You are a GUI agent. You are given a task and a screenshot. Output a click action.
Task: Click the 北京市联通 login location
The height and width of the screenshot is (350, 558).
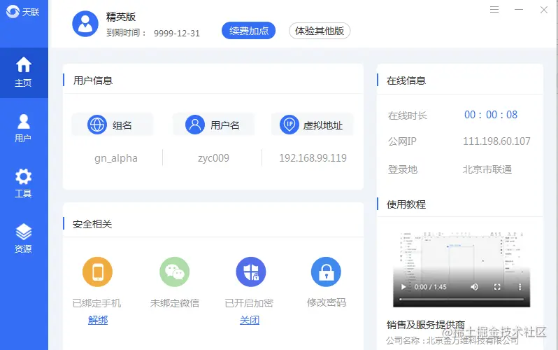click(x=487, y=169)
